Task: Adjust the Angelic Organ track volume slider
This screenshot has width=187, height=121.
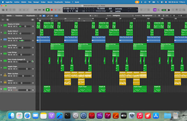Action: tap(24, 69)
